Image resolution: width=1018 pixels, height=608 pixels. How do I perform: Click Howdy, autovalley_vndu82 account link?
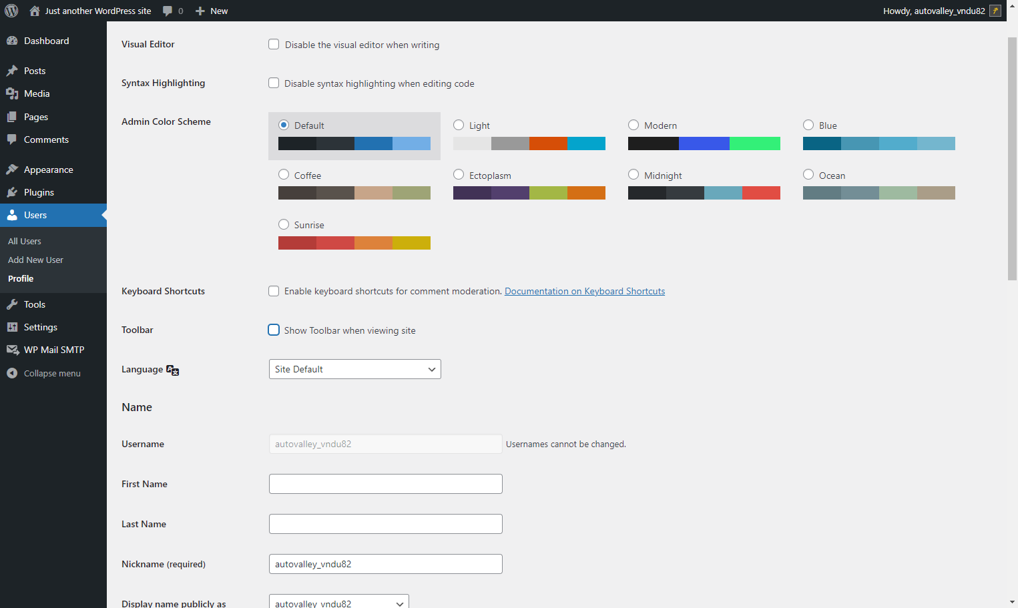pyautogui.click(x=942, y=11)
